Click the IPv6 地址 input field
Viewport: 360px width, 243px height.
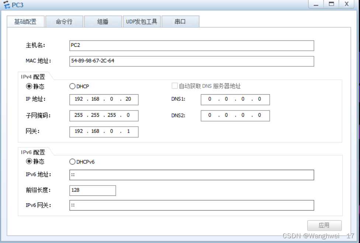click(192, 175)
